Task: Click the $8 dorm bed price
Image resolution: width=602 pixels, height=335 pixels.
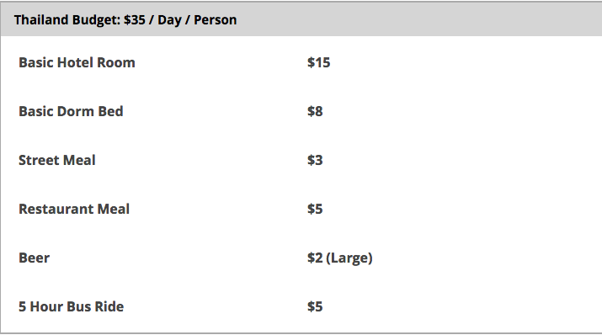Action: click(315, 111)
